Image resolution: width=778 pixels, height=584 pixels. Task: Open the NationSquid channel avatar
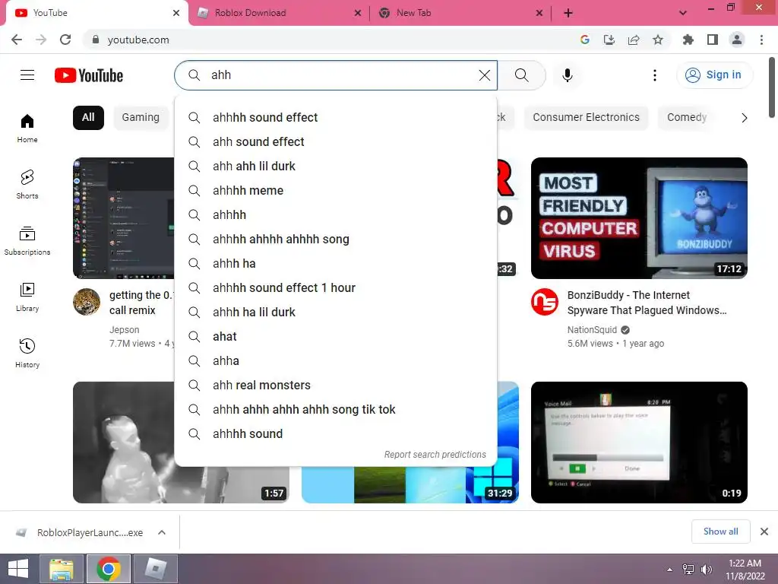(544, 302)
